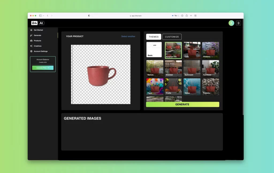Open a new tab with the plus icon
274x173 pixels.
tap(191, 16)
